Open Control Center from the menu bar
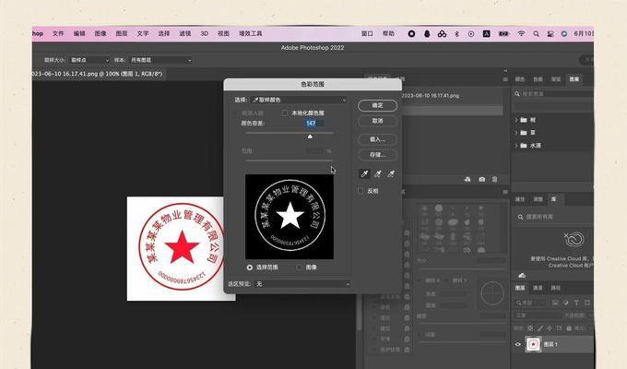This screenshot has height=369, width=627. (x=550, y=34)
